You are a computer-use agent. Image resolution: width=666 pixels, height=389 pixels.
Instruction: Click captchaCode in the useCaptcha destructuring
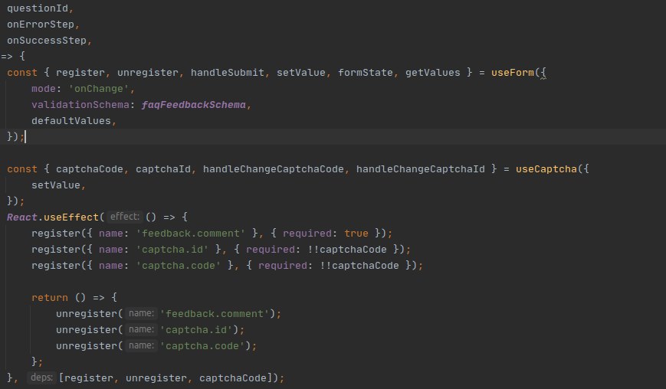pos(90,168)
